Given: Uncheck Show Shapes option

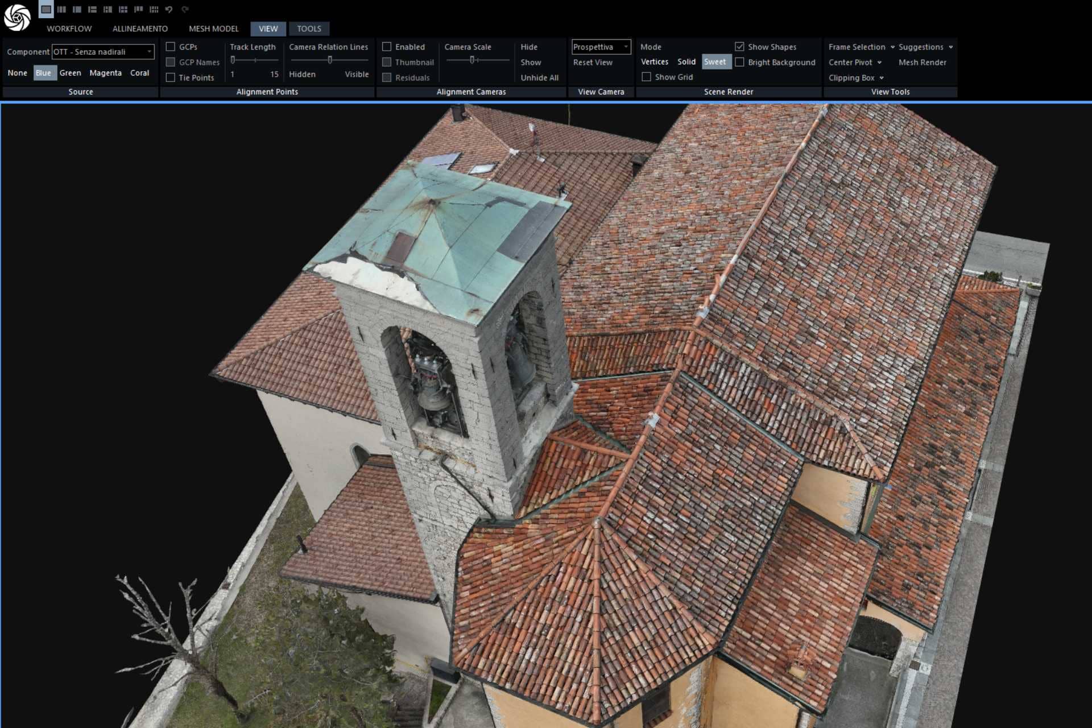Looking at the screenshot, I should pyautogui.click(x=739, y=47).
